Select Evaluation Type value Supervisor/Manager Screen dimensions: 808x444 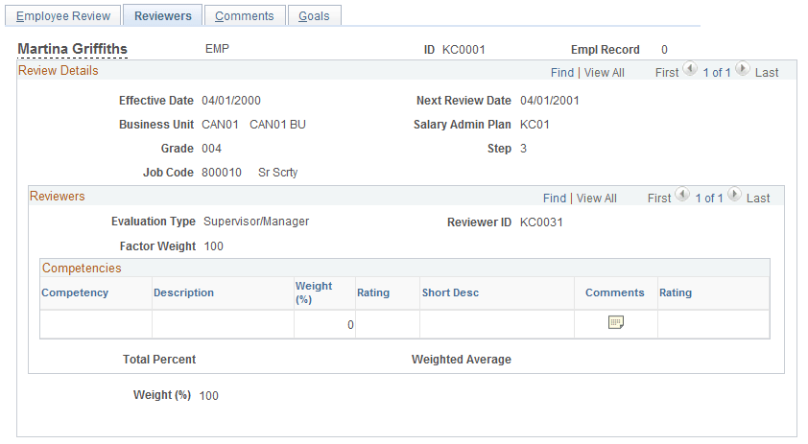tap(256, 222)
